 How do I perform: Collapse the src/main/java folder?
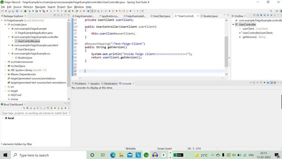coord(5,25)
